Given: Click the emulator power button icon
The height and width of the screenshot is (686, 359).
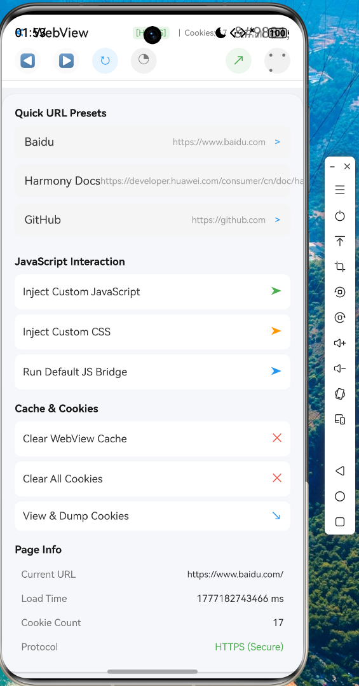Looking at the screenshot, I should [340, 216].
